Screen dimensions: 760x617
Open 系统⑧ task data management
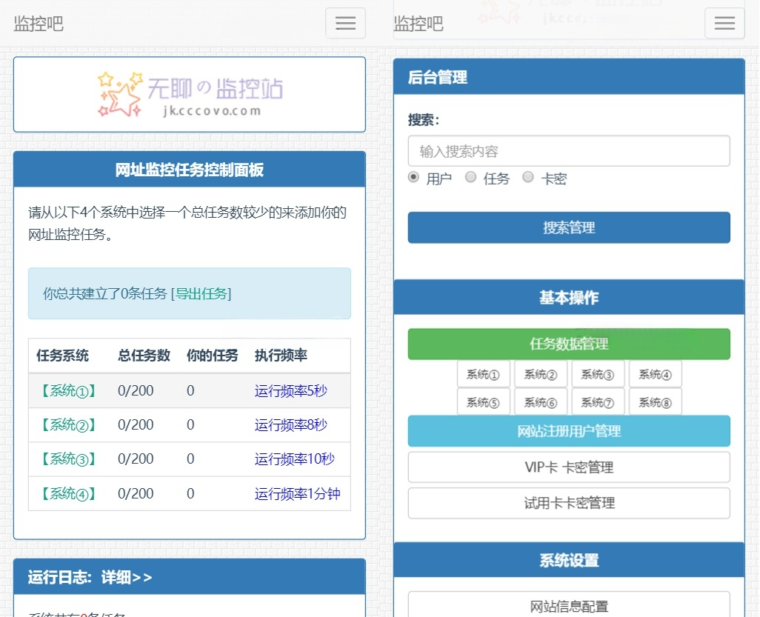pos(655,401)
